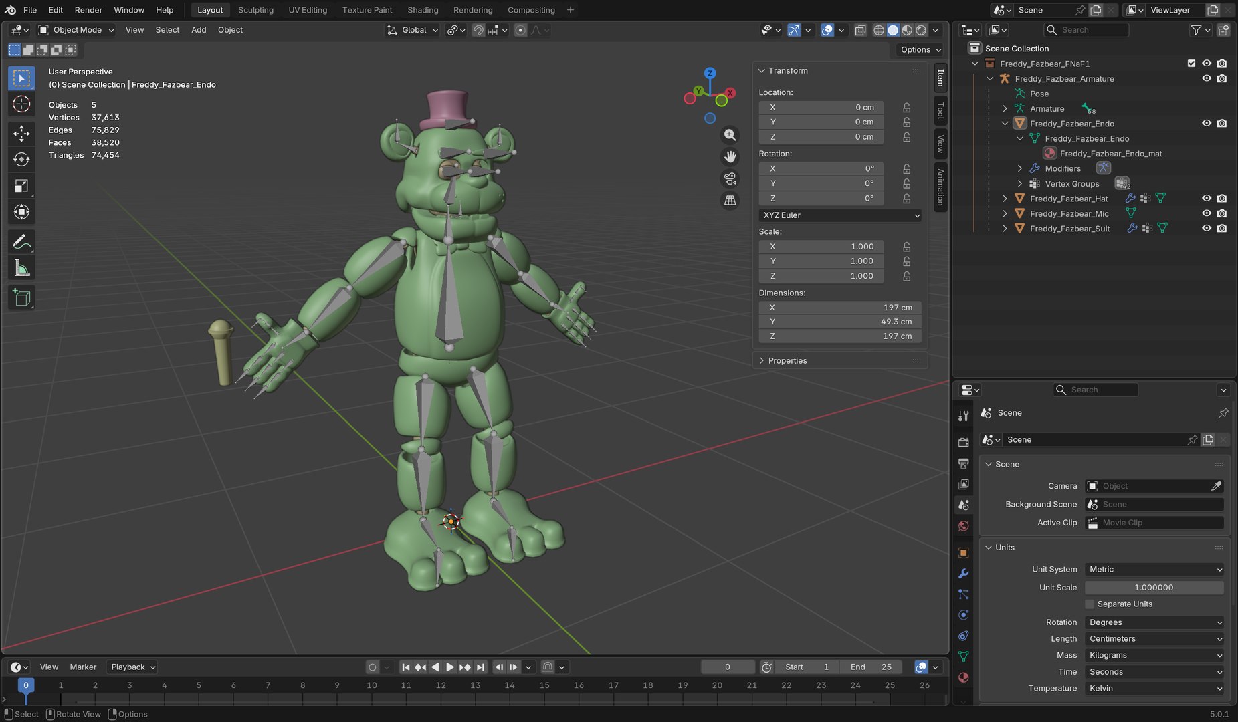Select the Annotate tool
The height and width of the screenshot is (722, 1238).
point(21,242)
